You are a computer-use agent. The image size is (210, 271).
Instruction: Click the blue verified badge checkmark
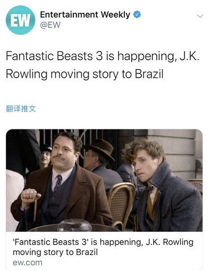(137, 15)
